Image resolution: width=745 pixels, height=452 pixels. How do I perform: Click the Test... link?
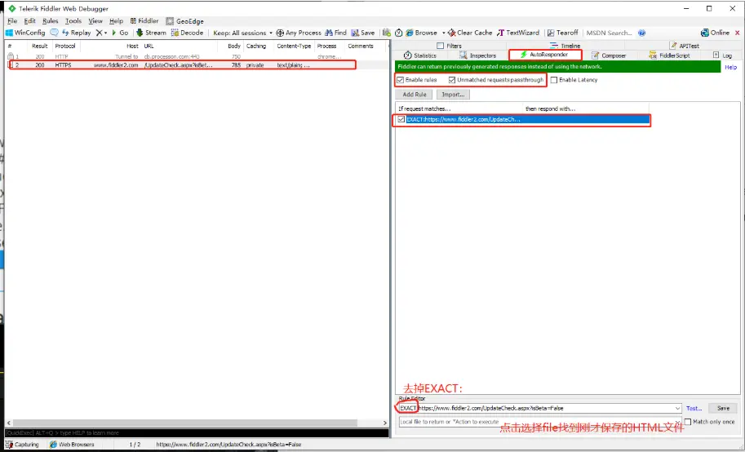pyautogui.click(x=694, y=408)
